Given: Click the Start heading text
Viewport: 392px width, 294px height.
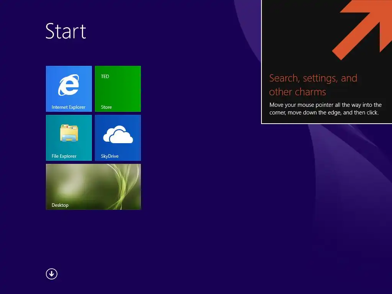Looking at the screenshot, I should point(66,31).
